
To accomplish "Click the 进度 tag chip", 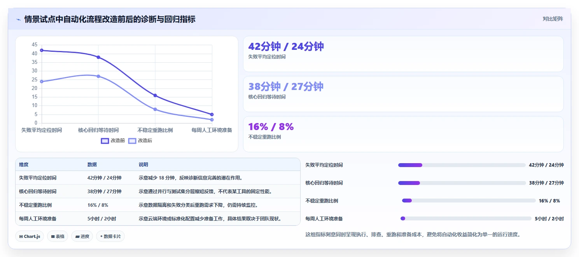I will tap(82, 236).
